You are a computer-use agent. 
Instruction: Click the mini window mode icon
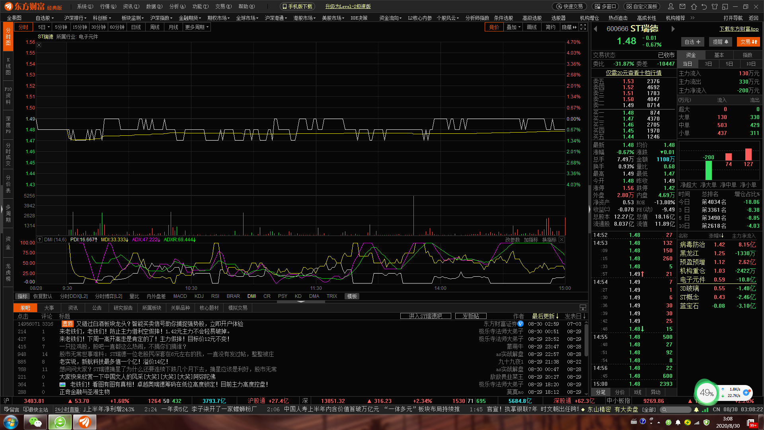pos(725,6)
